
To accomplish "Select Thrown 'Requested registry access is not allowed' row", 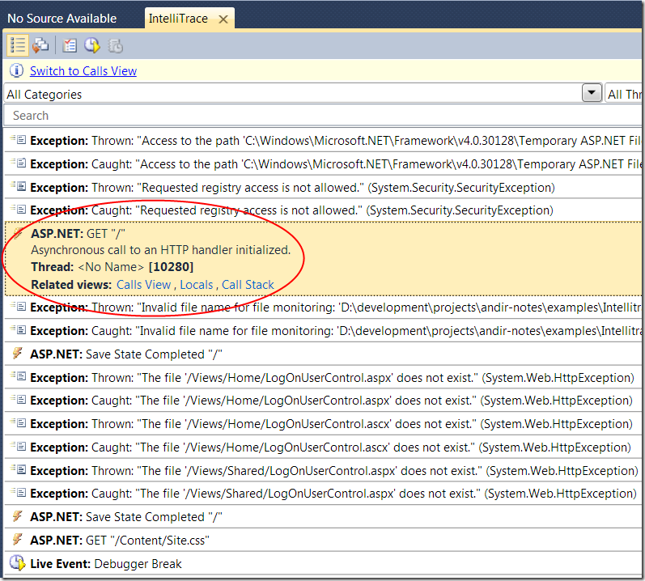I will tap(323, 188).
